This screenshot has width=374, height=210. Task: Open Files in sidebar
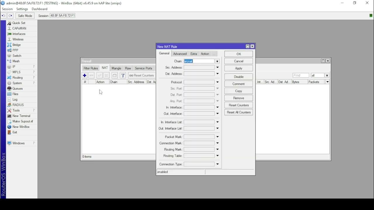pos(15,94)
